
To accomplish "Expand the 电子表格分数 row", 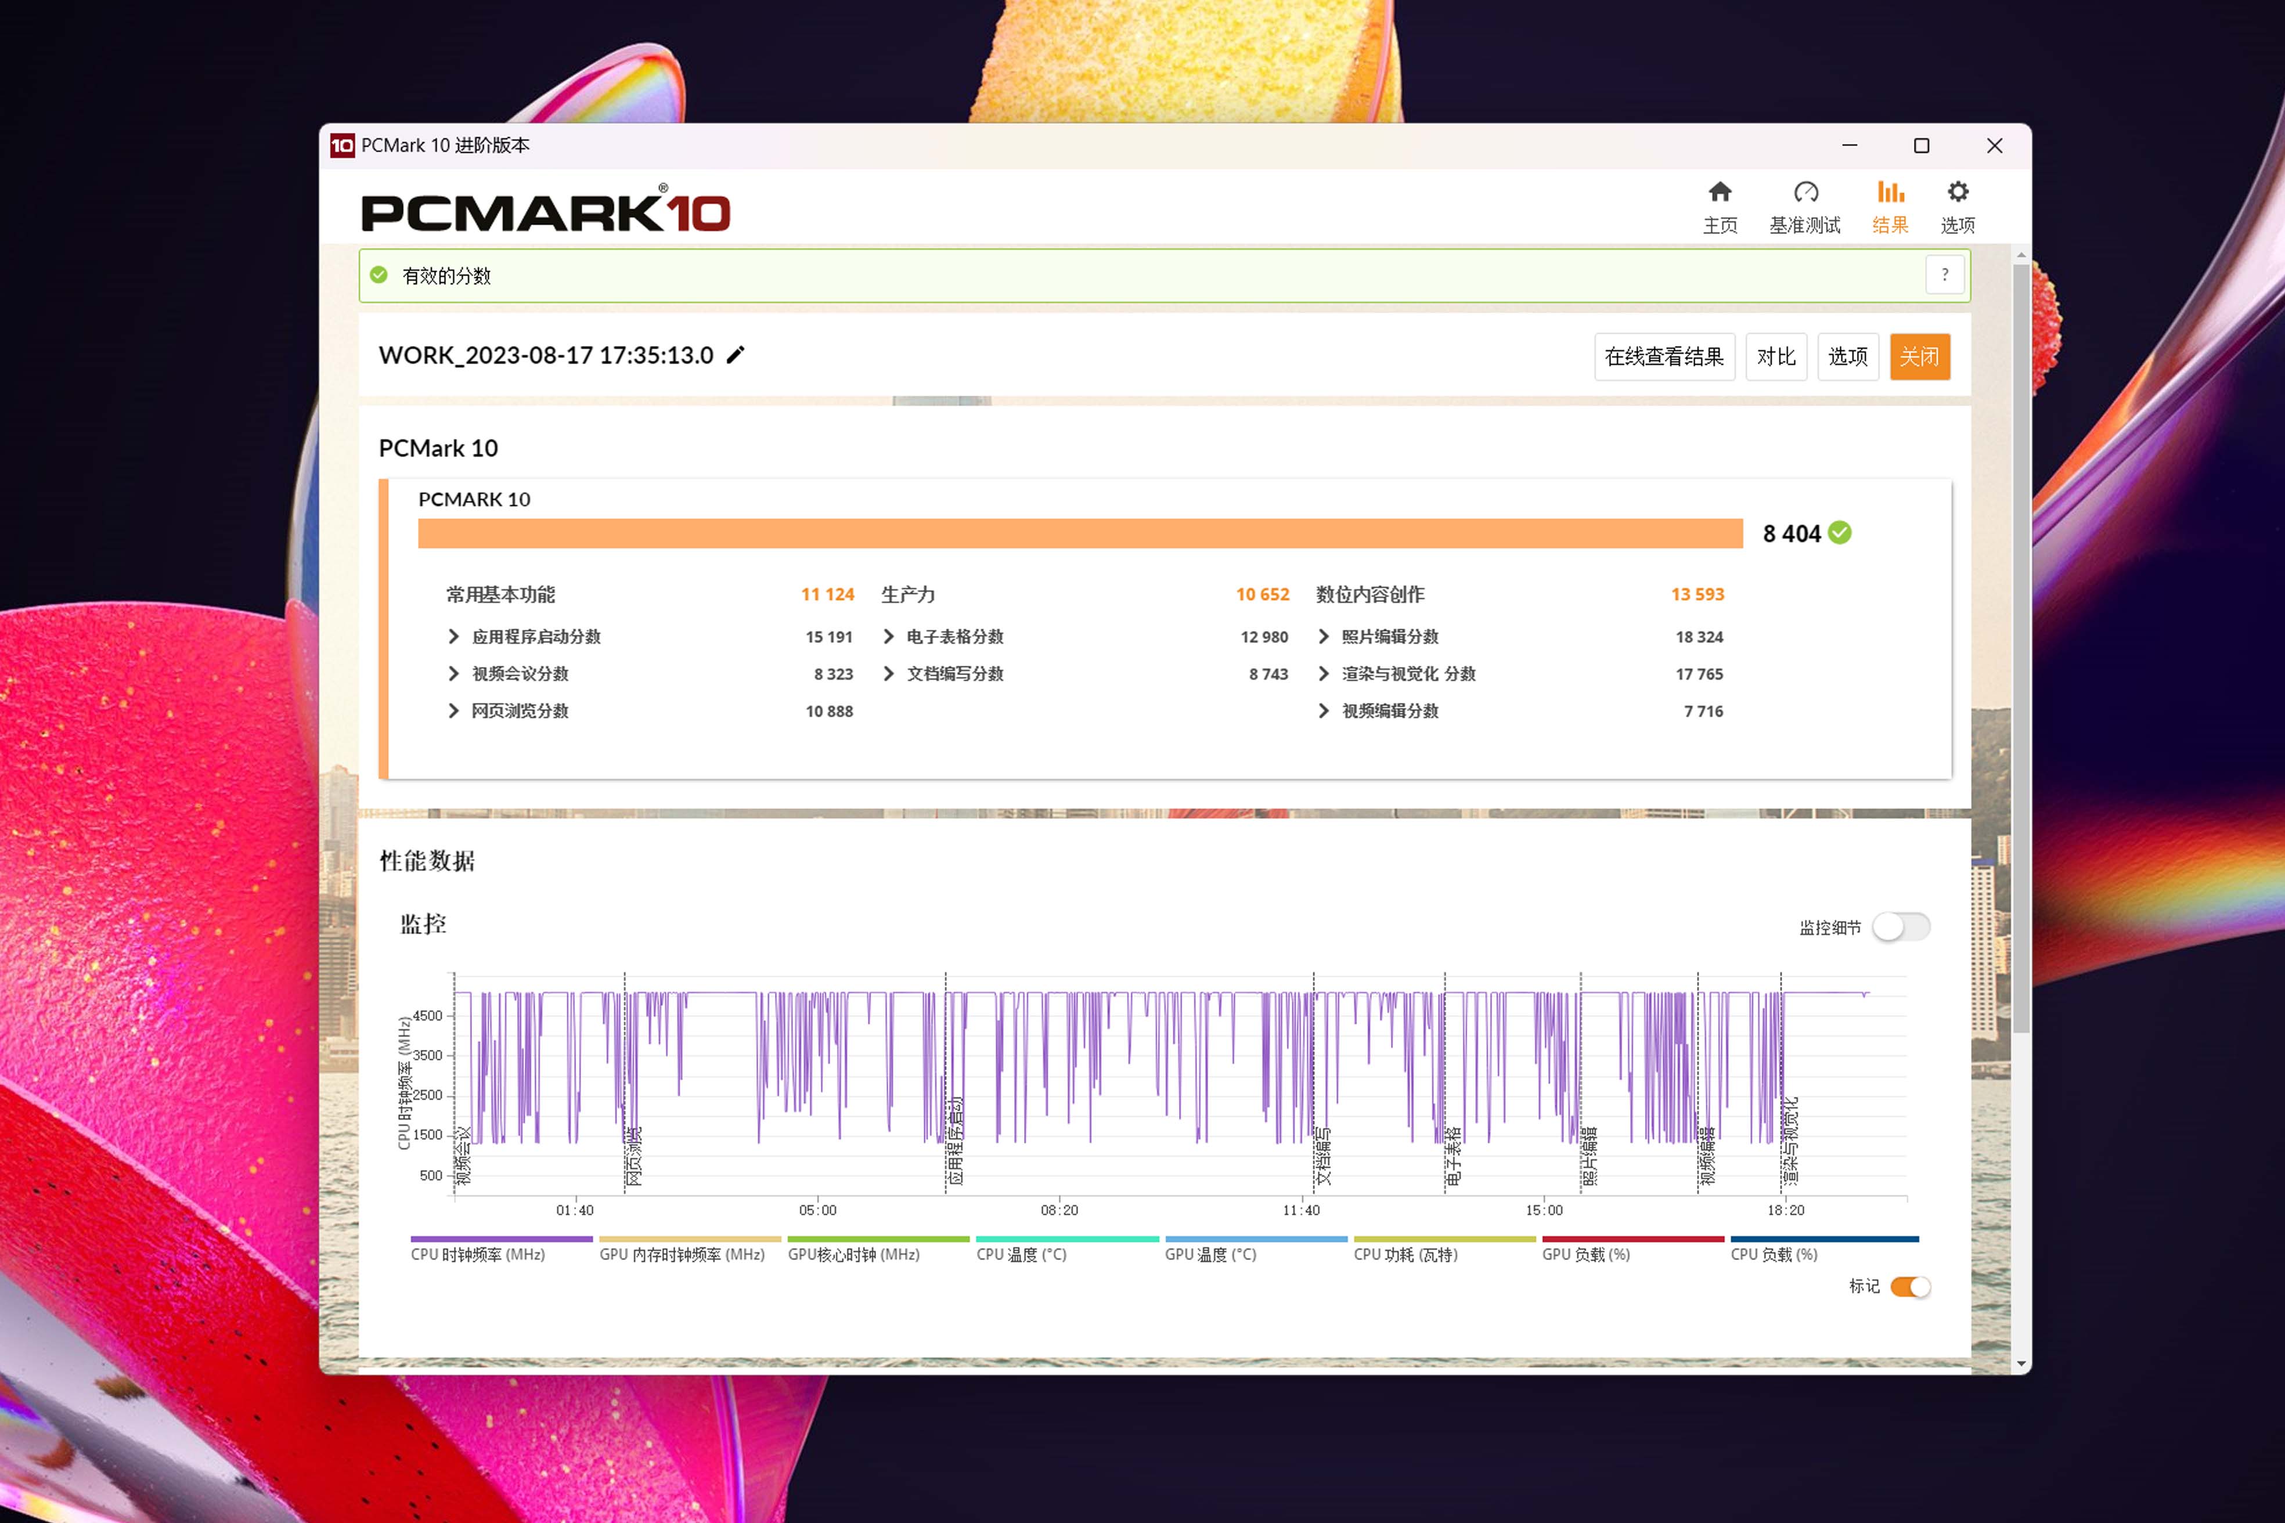I will [x=888, y=637].
